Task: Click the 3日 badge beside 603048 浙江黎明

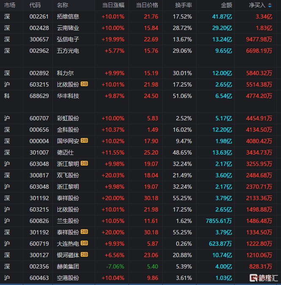Action: [84, 163]
